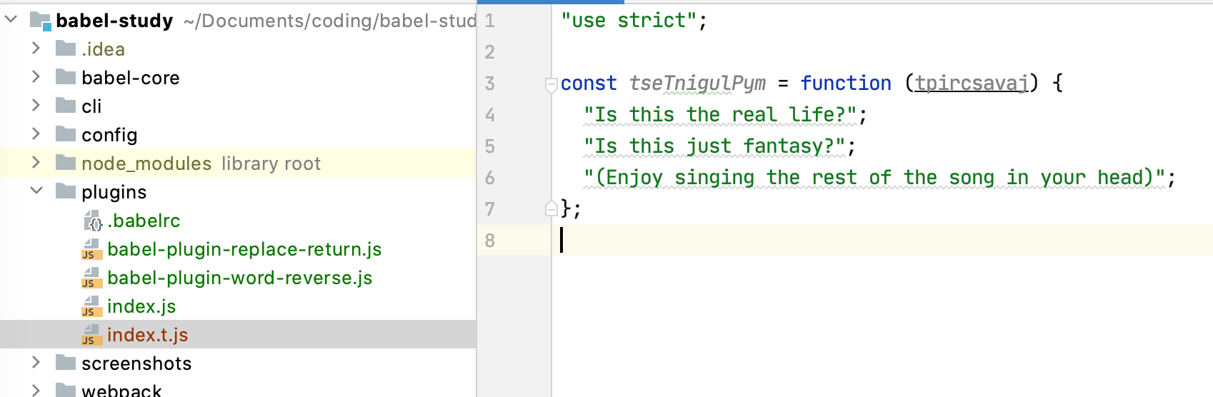Click the "(Enjoy singing the rest..." string
Image resolution: width=1213 pixels, height=397 pixels.
click(x=874, y=178)
